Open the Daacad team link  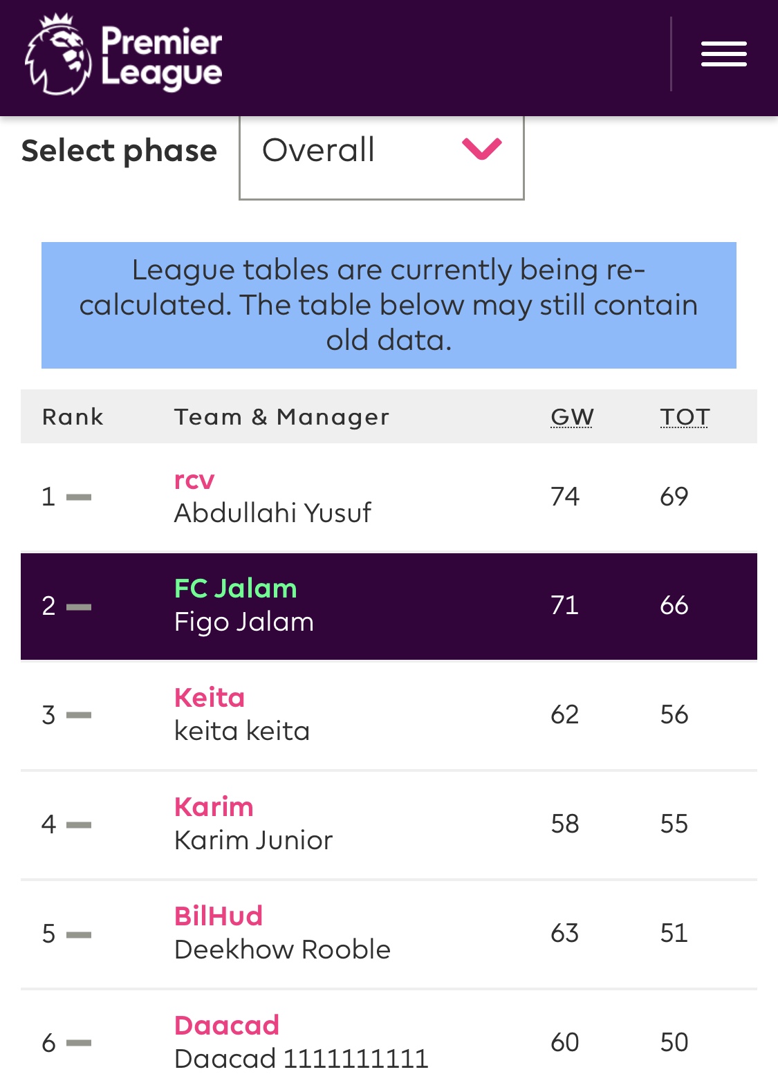[227, 1025]
